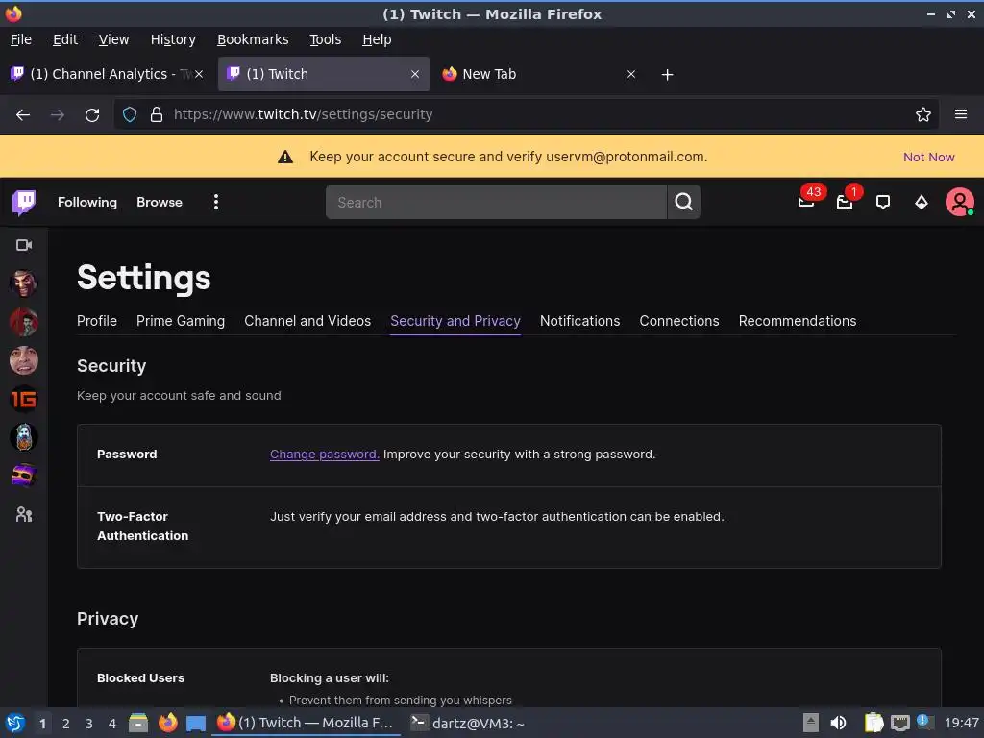Switch to workspace 3 in taskbar
The image size is (984, 738).
click(x=89, y=724)
